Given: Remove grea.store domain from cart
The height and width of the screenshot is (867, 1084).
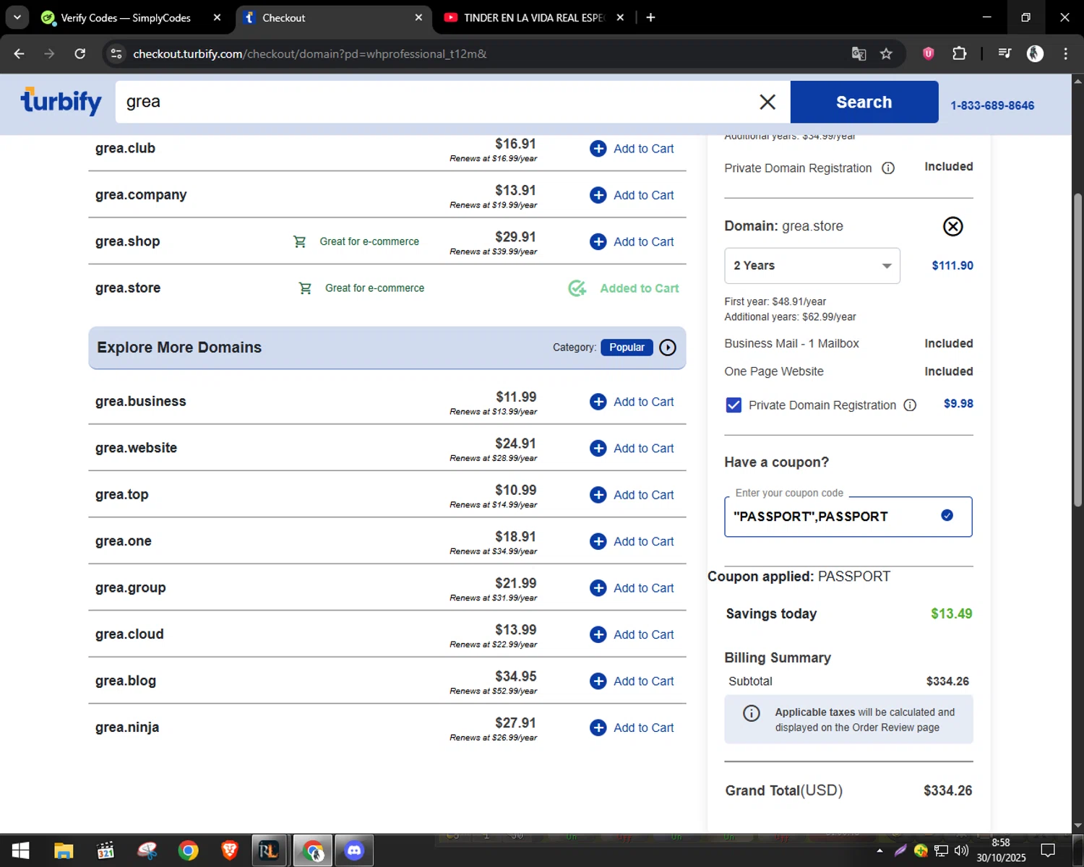Looking at the screenshot, I should click(x=953, y=226).
